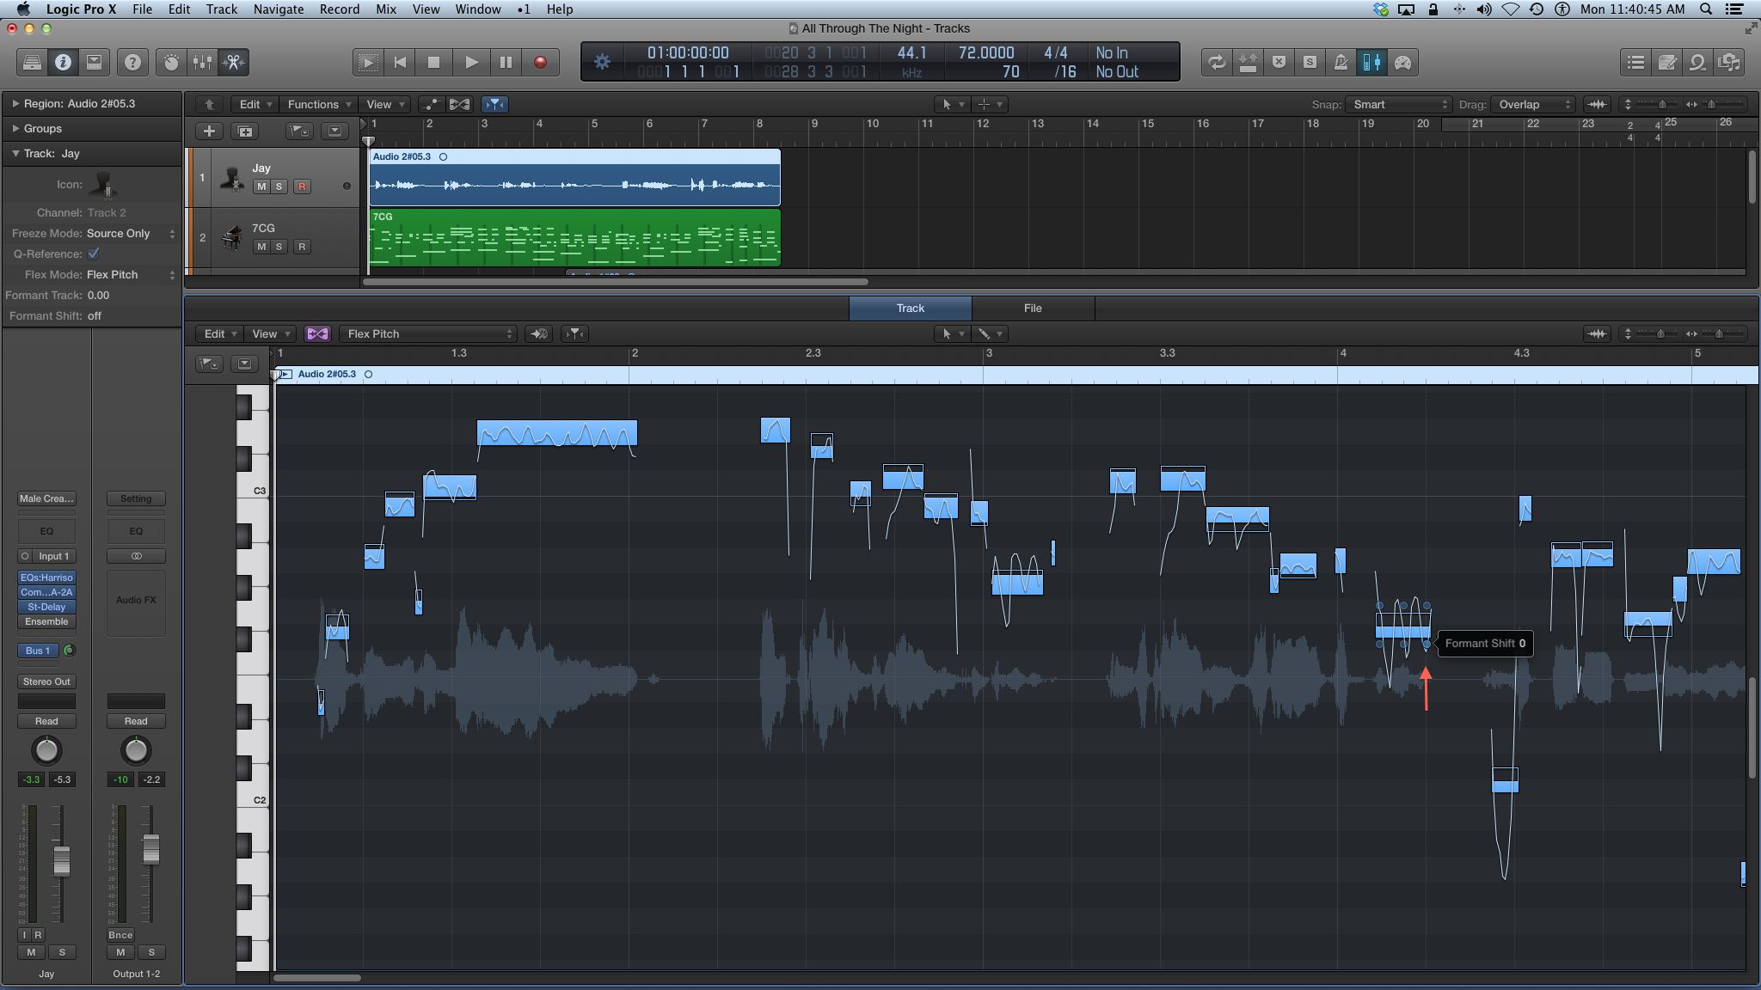The width and height of the screenshot is (1761, 990).
Task: Click the Bnce bounce button
Action: pos(120,935)
